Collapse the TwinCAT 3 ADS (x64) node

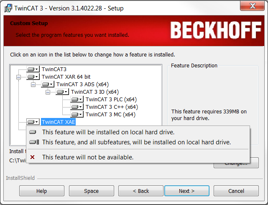point(33,85)
